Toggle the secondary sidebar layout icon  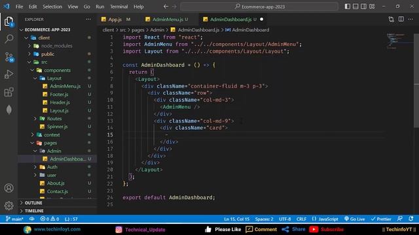[364, 7]
